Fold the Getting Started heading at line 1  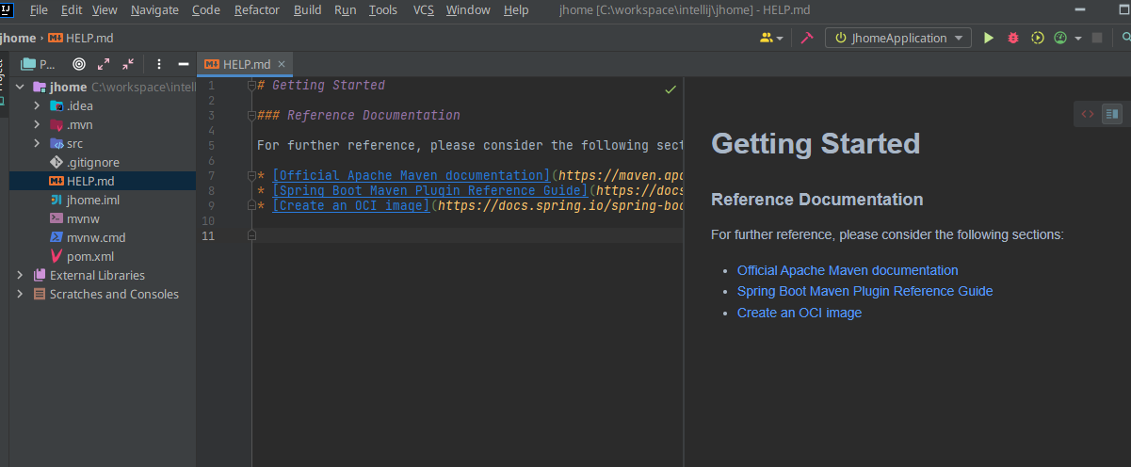pos(251,85)
